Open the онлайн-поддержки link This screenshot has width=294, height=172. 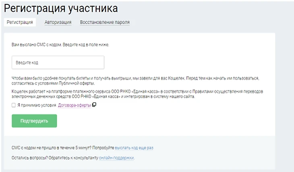117,158
